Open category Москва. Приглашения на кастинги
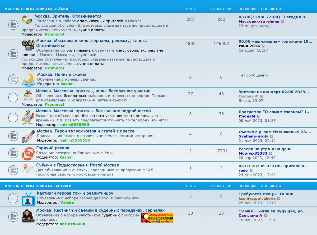 point(38,186)
